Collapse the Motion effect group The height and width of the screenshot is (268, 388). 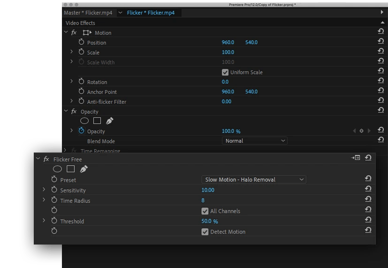click(66, 32)
